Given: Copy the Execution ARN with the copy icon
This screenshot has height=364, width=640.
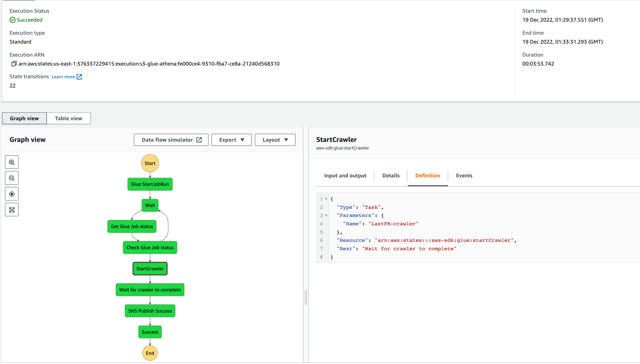Looking at the screenshot, I should click(x=14, y=64).
